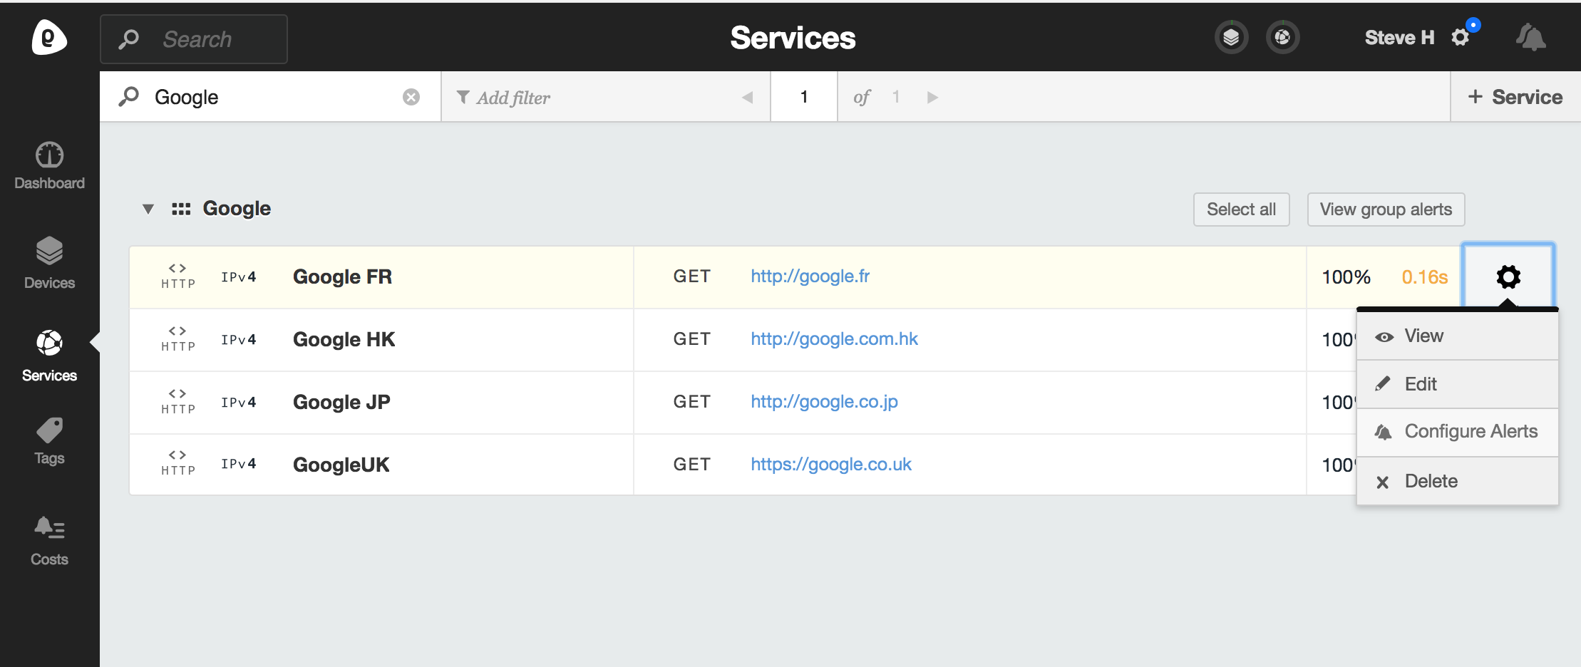Click Delete in the context menu
Image resolution: width=1581 pixels, height=667 pixels.
coord(1431,481)
